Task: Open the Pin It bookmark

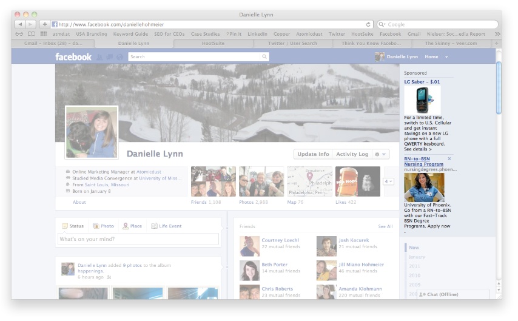Action: tap(234, 34)
